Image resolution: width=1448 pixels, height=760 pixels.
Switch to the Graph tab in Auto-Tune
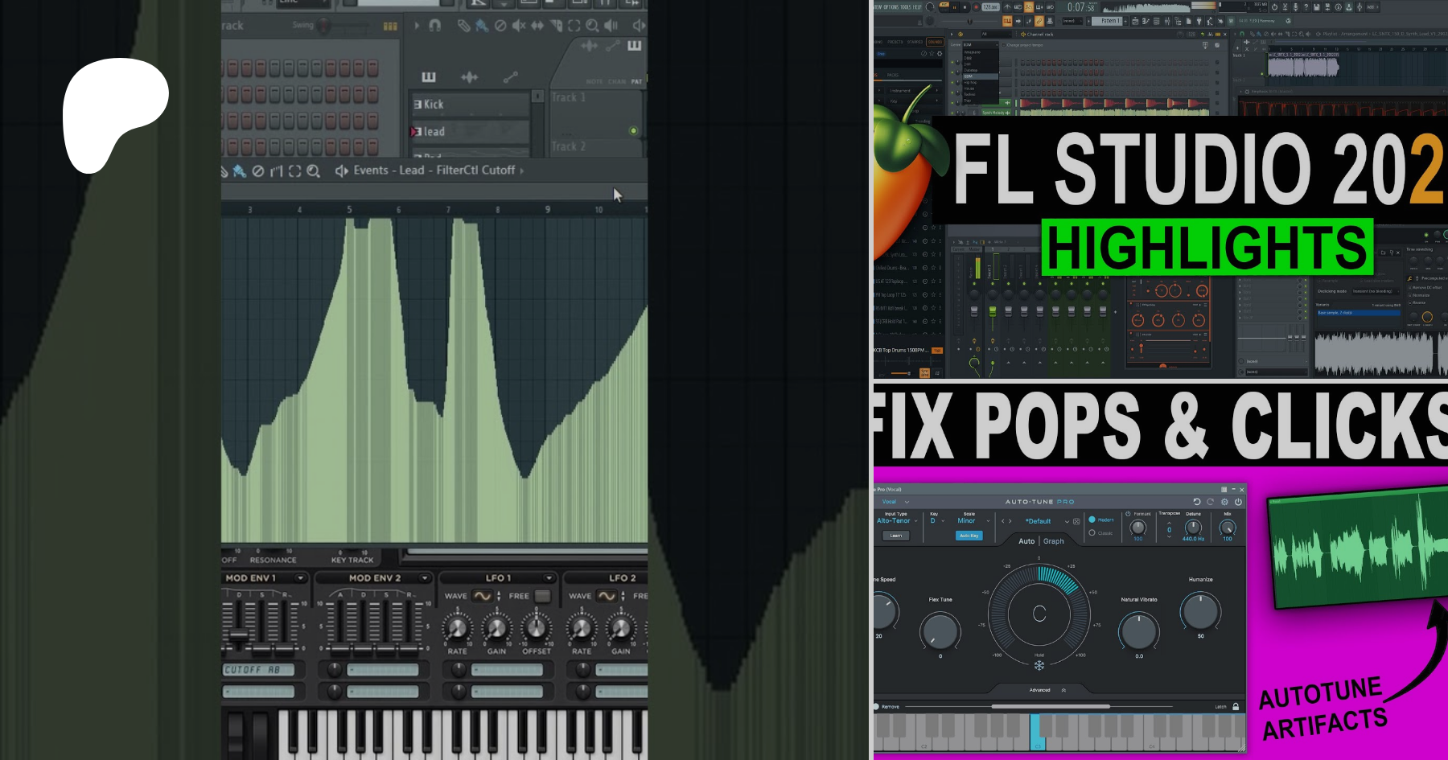point(1053,541)
